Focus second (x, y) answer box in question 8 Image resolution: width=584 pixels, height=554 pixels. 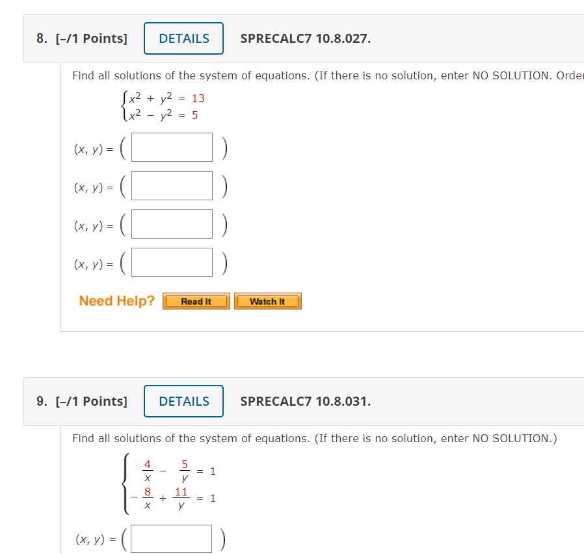172,185
